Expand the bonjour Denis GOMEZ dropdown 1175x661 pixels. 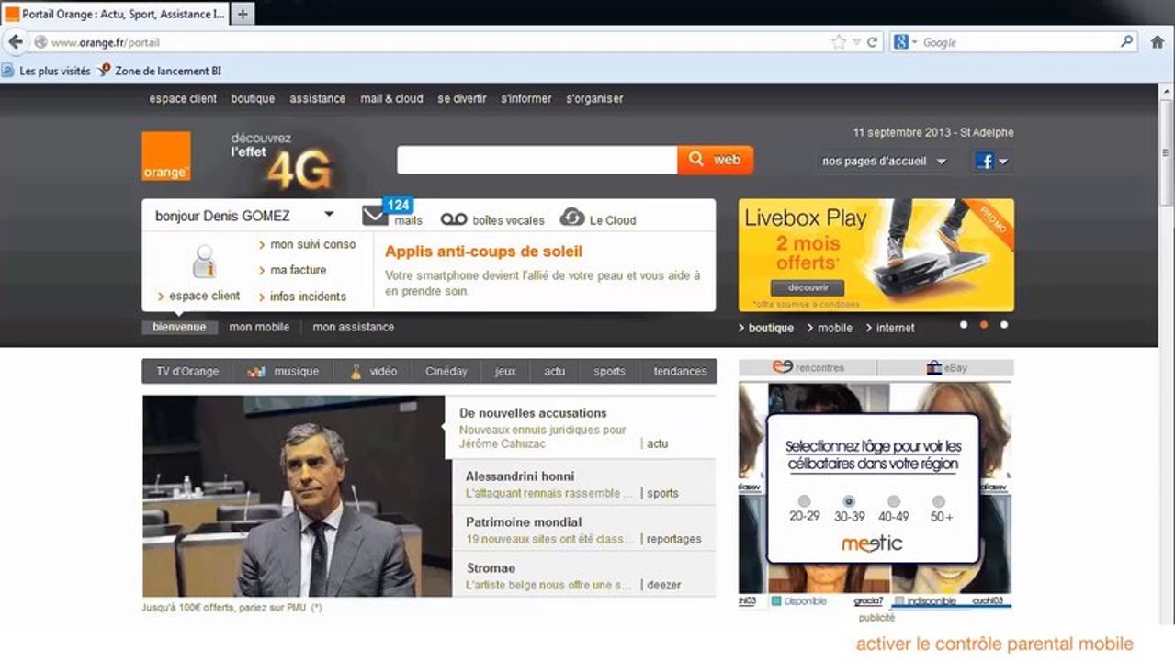click(329, 216)
